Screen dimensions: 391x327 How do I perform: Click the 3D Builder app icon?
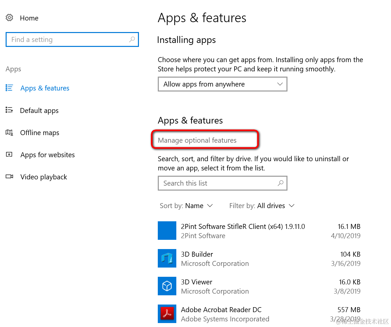point(167,258)
